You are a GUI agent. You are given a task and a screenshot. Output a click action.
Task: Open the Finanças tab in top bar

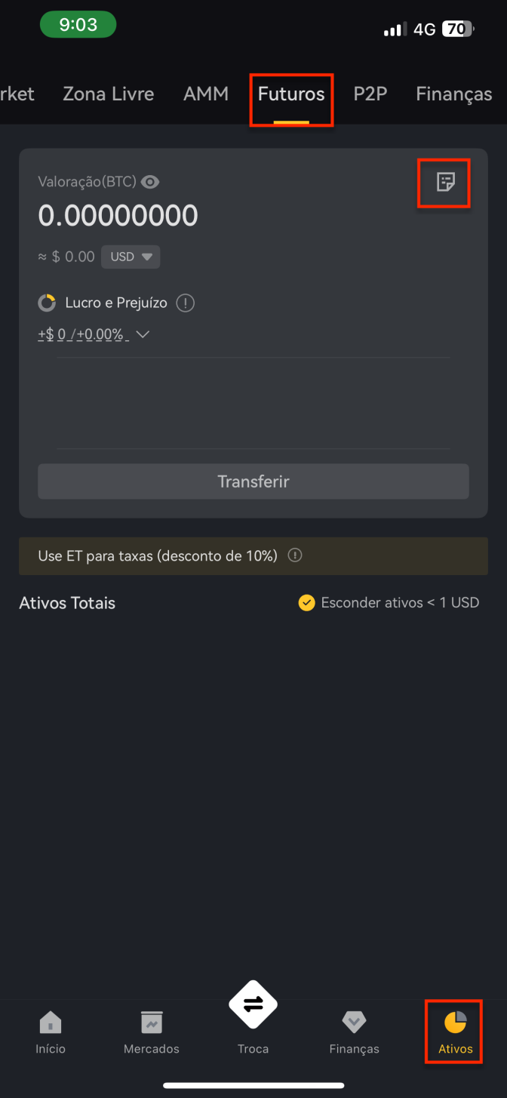pyautogui.click(x=454, y=94)
